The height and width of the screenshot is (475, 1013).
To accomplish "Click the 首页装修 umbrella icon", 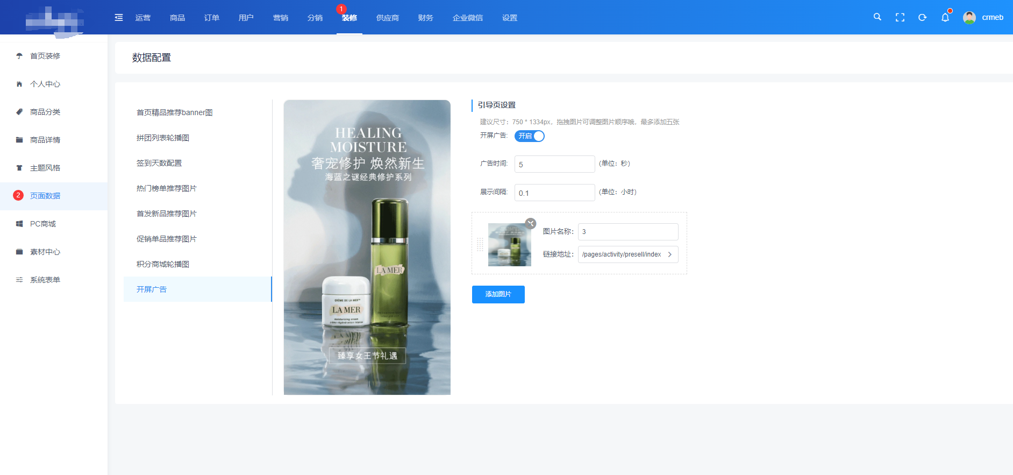I will (19, 56).
